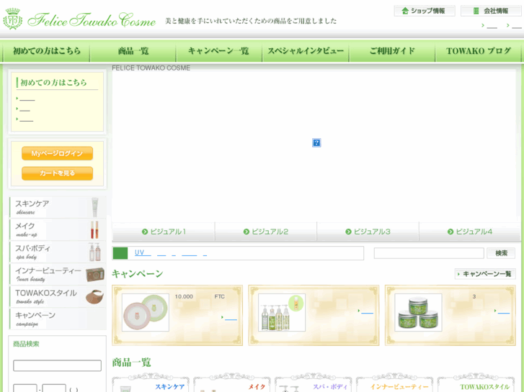The image size is (524, 392).
Task: Switch to ビジュアル3 tab
Action: [368, 232]
